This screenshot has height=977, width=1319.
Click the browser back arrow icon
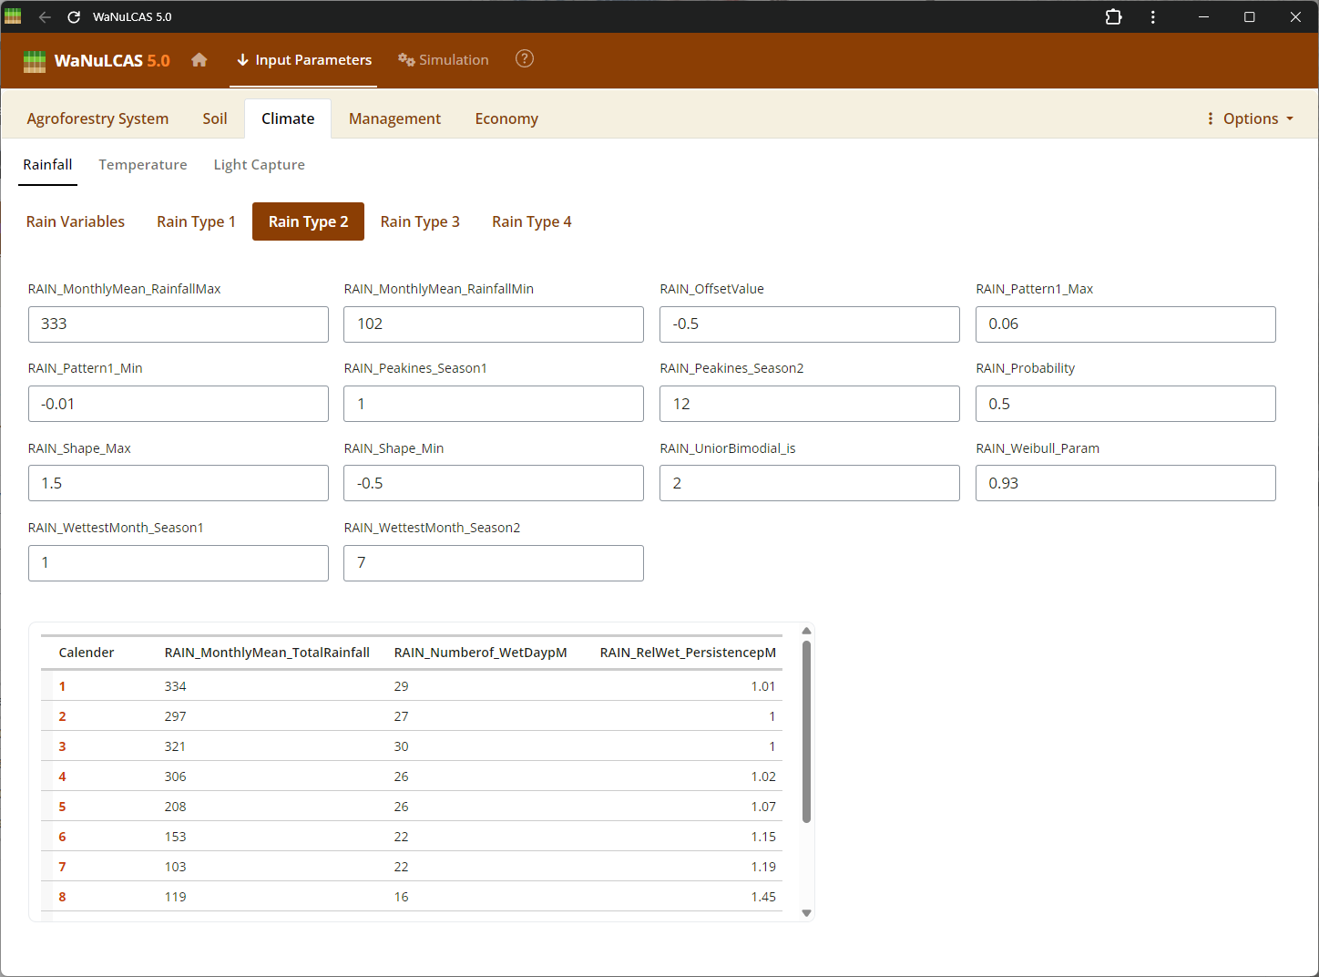45,17
